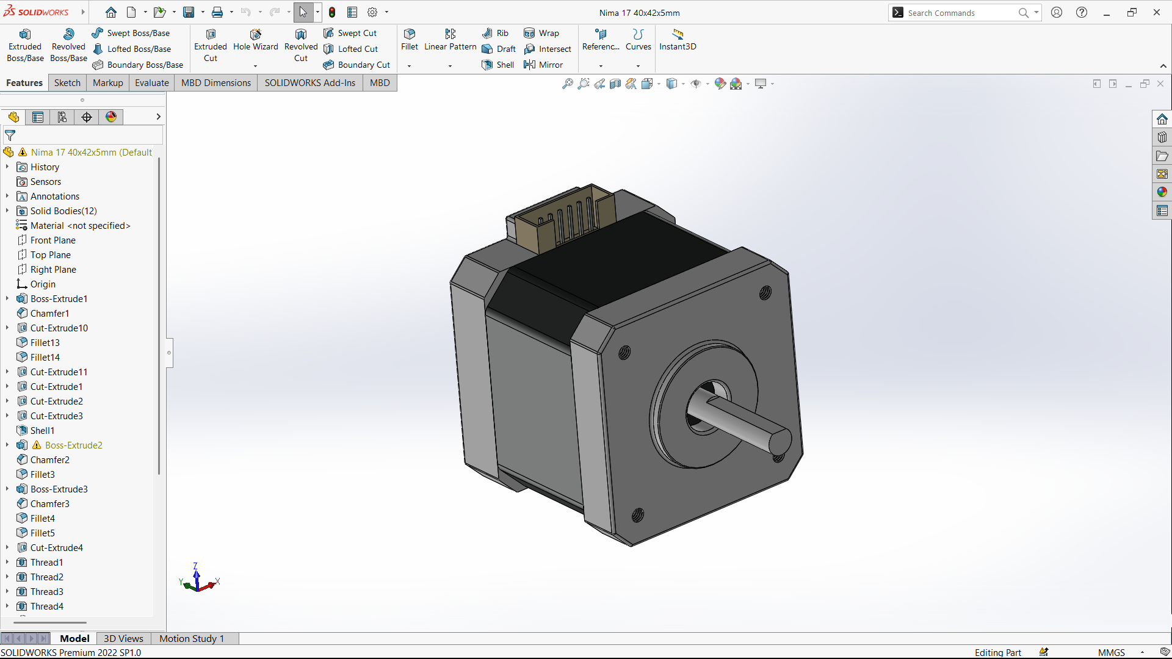
Task: Click the rebuild traffic light icon
Action: click(x=332, y=12)
